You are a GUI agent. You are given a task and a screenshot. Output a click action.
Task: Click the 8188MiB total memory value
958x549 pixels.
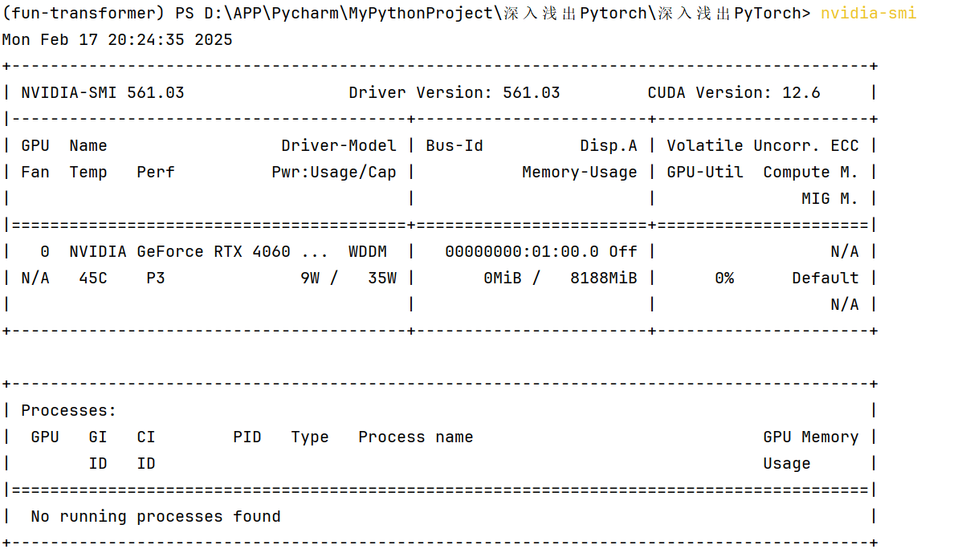(603, 279)
